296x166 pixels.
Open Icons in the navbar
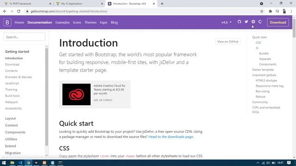click(77, 23)
